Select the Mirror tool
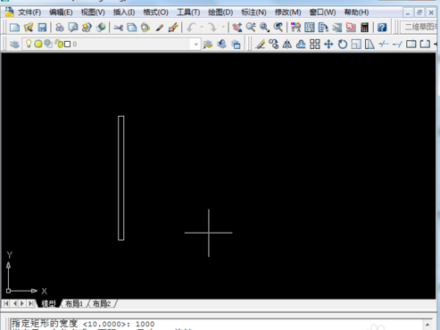This screenshot has height=330, width=440. pos(287,45)
